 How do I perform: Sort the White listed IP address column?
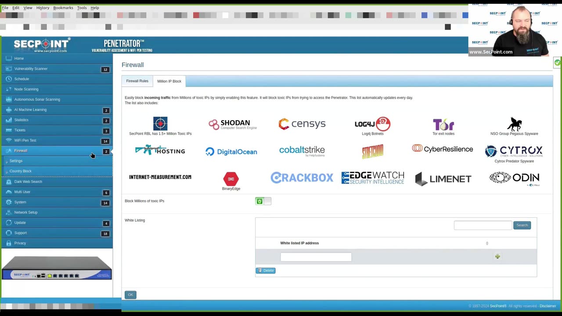(487, 243)
